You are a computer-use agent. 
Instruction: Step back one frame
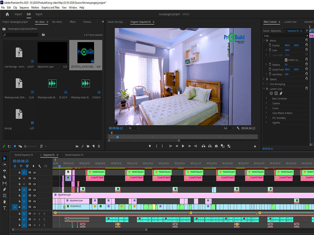click(x=176, y=146)
